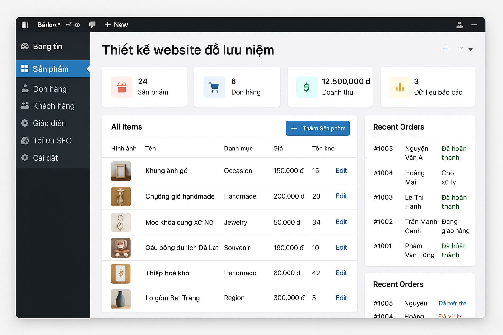This screenshot has width=503, height=335.
Task: Open the activity graph icon in top bar
Action: coord(73,25)
